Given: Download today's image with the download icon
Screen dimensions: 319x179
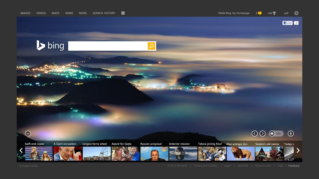Looking at the screenshot, I should [291, 133].
